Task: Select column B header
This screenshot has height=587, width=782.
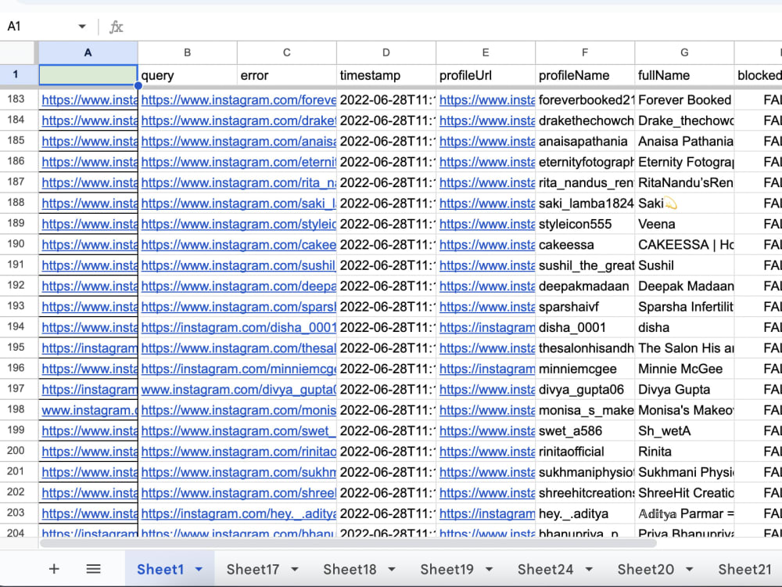Action: (x=188, y=53)
